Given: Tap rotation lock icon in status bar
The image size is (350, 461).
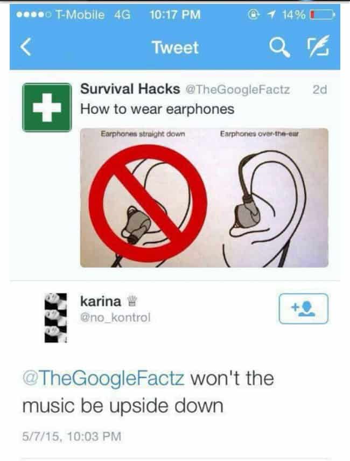Looking at the screenshot, I should click(253, 14).
